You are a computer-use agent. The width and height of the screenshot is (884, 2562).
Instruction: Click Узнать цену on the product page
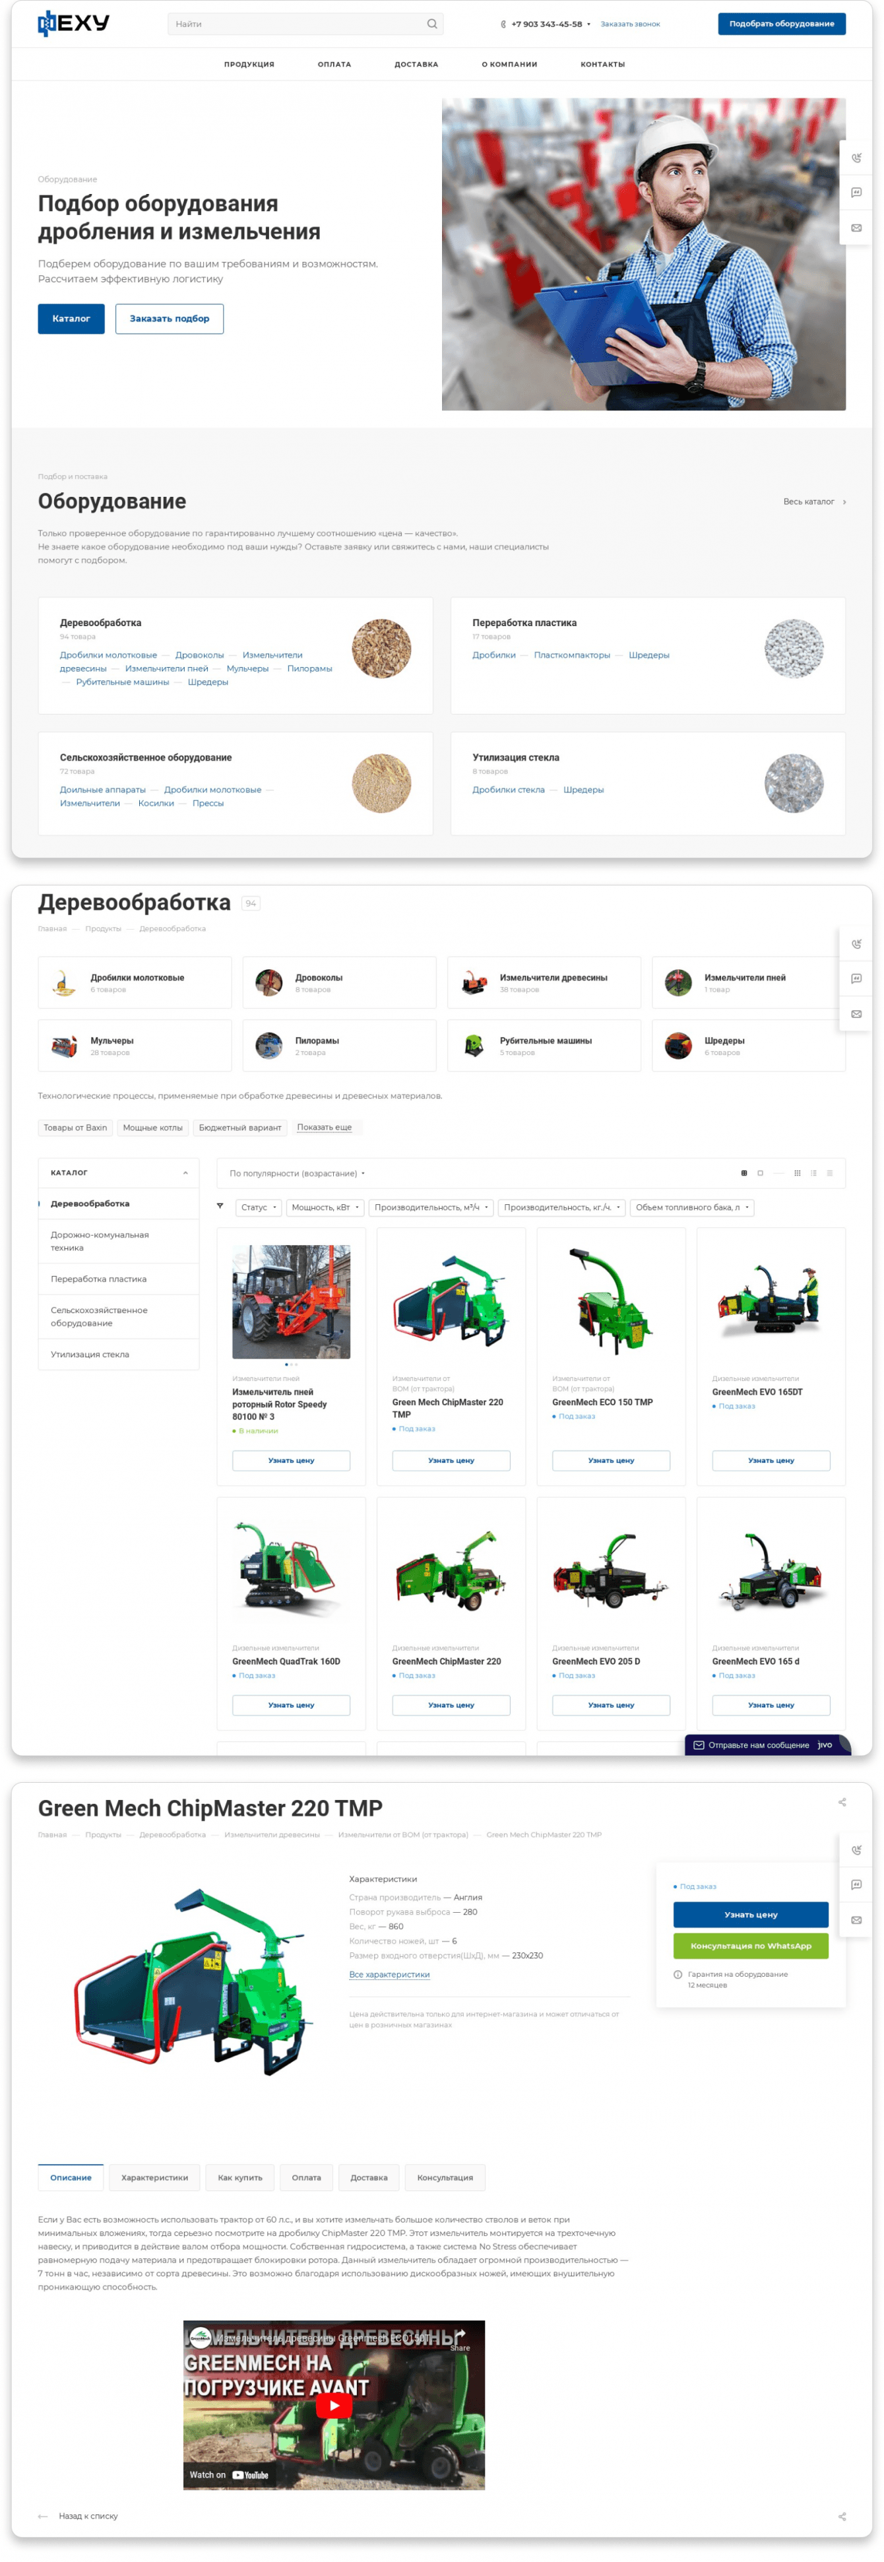751,1915
